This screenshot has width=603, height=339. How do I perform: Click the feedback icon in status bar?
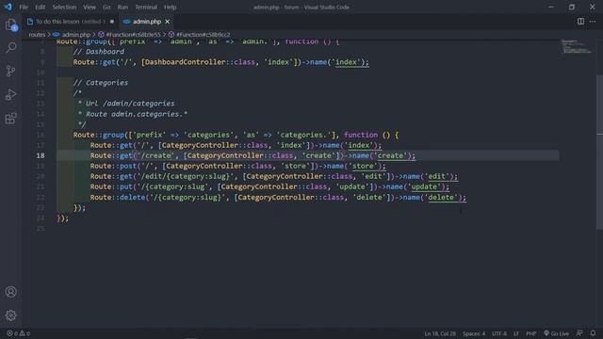click(x=579, y=333)
